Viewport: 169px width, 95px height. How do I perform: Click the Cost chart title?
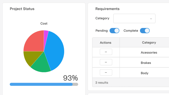44,23
